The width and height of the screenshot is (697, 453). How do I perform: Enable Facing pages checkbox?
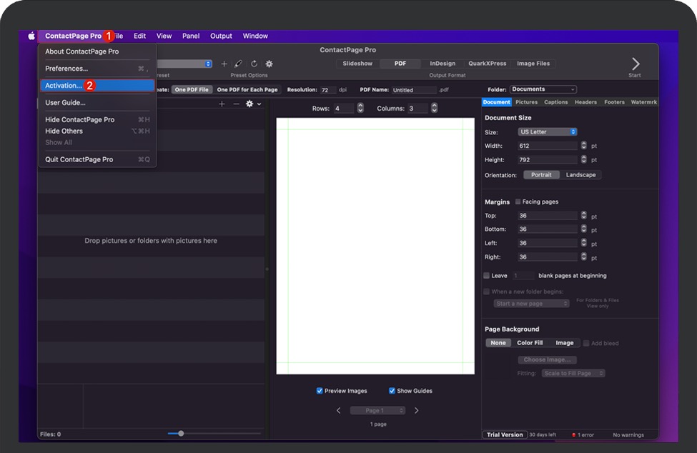tap(518, 201)
